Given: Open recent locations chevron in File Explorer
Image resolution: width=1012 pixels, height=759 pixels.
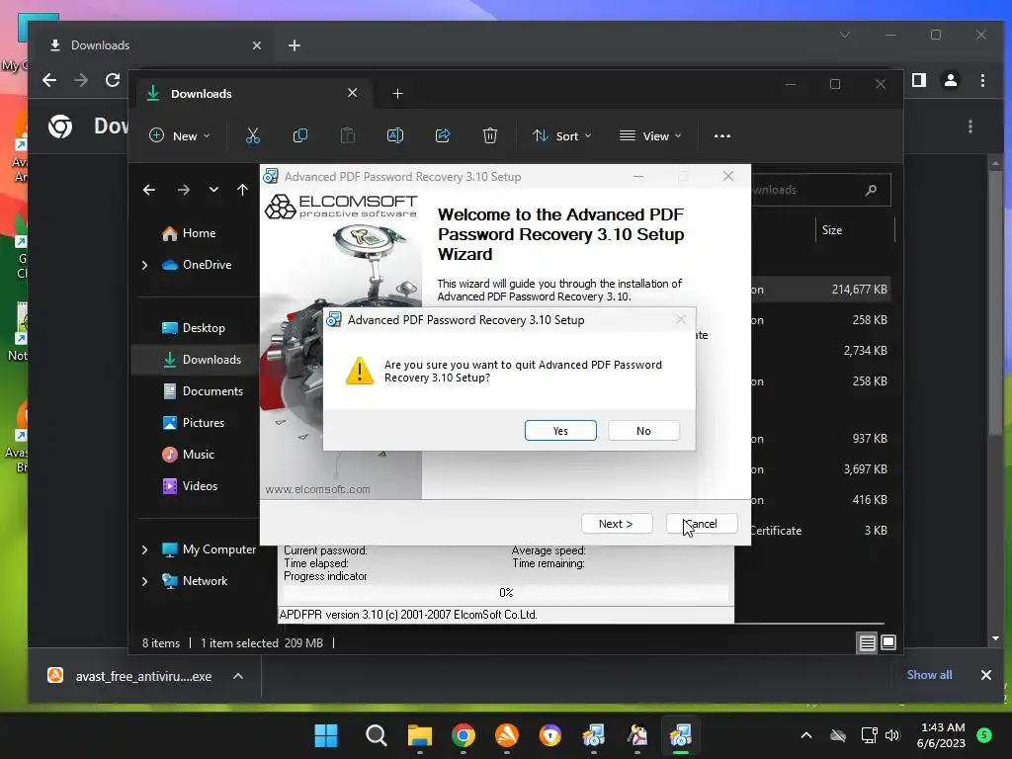Looking at the screenshot, I should 213,190.
